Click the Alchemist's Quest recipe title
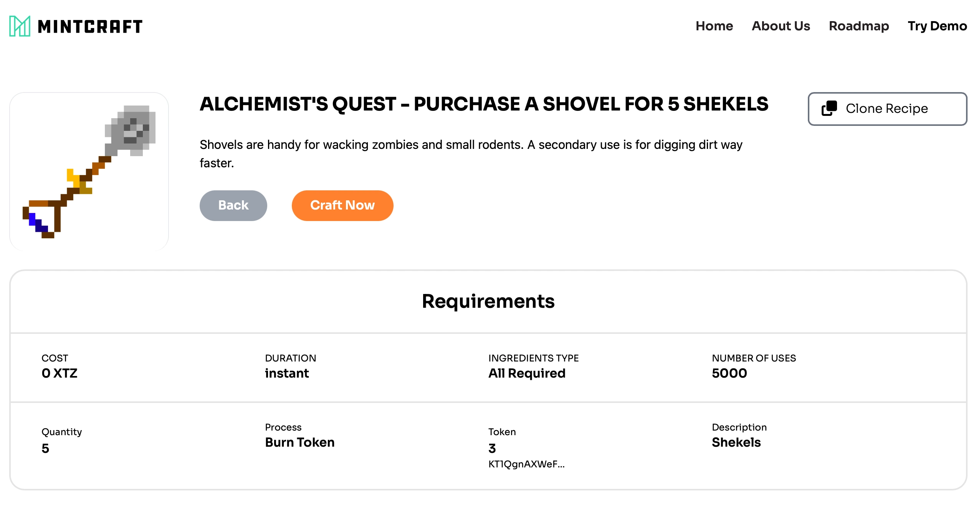The image size is (976, 505). (484, 104)
